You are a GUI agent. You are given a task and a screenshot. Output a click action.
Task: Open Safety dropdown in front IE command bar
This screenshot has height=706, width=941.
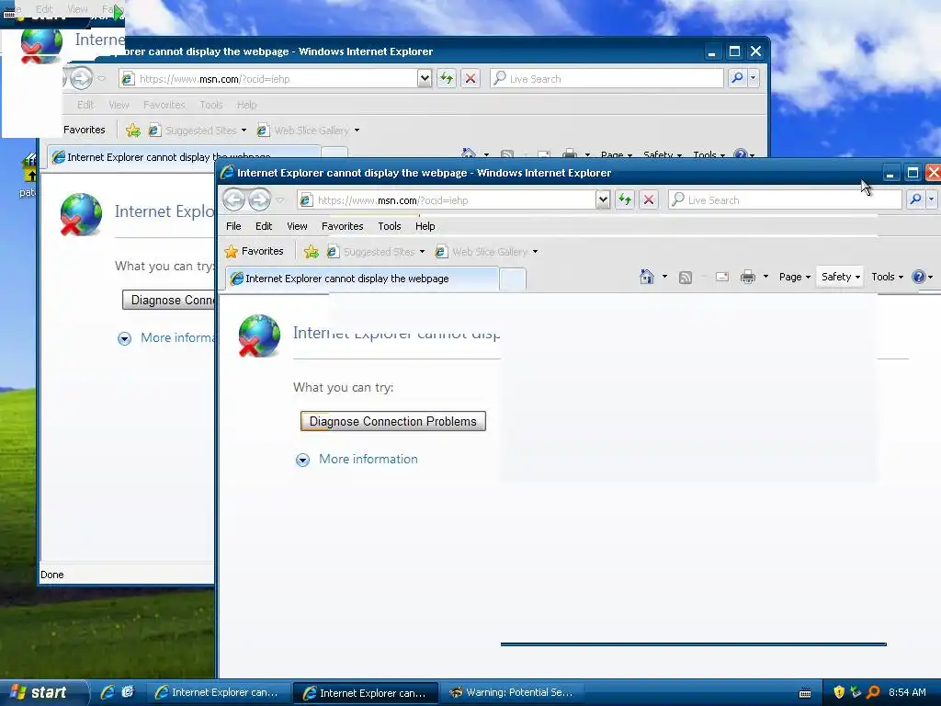click(x=840, y=277)
